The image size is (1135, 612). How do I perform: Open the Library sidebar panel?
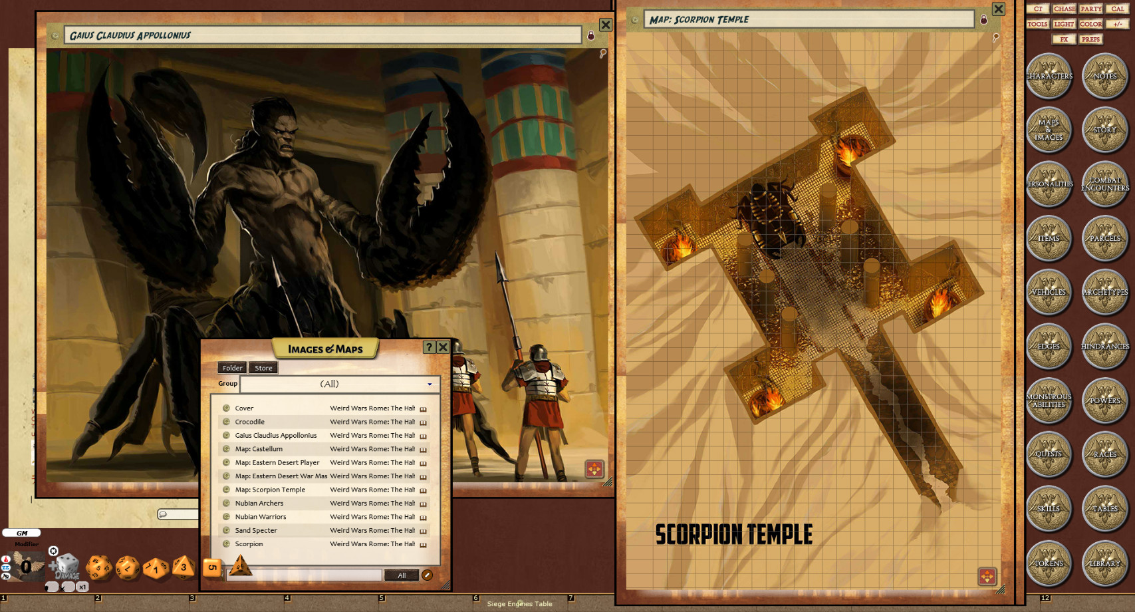click(x=1105, y=563)
